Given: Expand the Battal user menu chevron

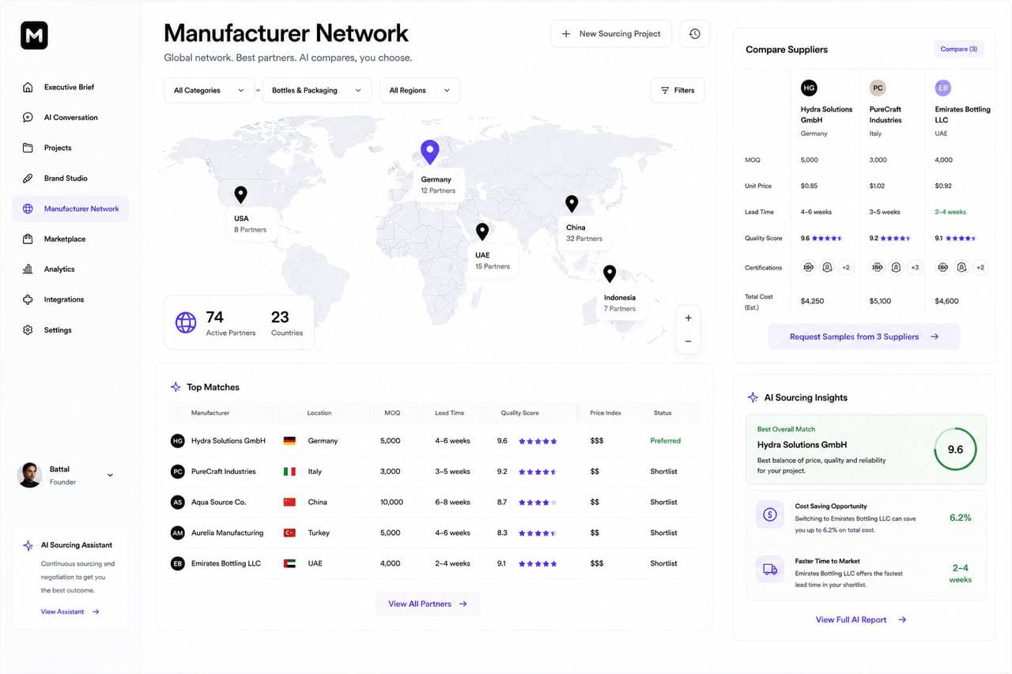Looking at the screenshot, I should [x=110, y=475].
